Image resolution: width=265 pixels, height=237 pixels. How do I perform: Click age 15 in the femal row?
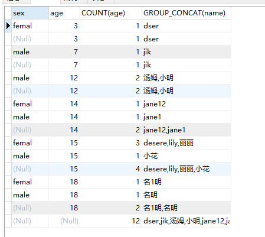tap(64, 143)
